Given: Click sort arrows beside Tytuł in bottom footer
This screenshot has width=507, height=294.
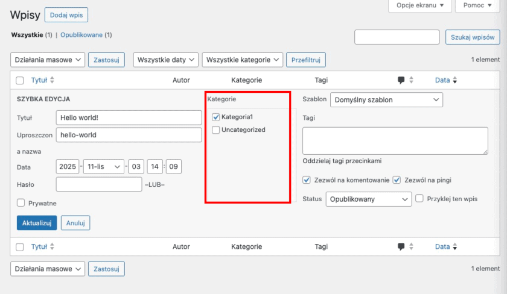Looking at the screenshot, I should point(52,246).
